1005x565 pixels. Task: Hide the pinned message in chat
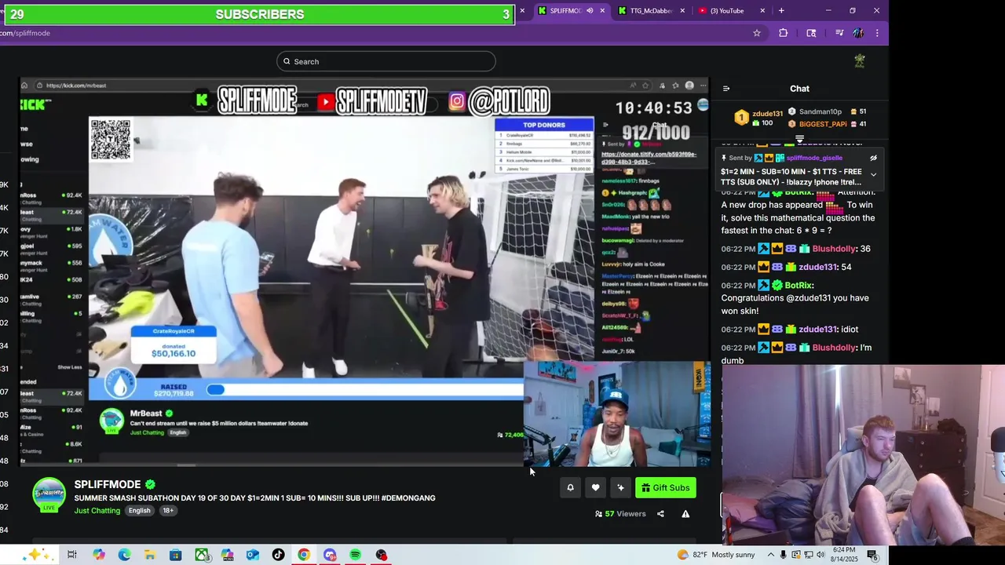pos(873,159)
